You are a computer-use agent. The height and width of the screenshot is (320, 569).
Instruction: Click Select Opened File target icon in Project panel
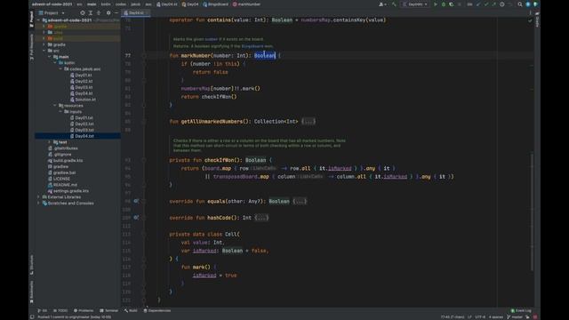point(83,12)
